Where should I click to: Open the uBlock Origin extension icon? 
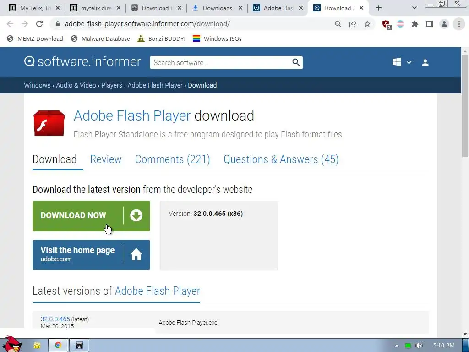(386, 24)
